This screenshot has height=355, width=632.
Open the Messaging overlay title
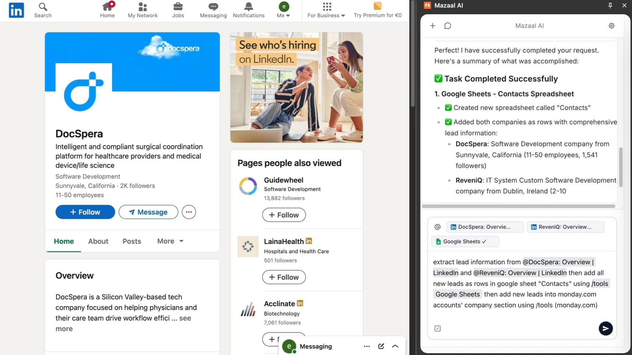tap(316, 346)
